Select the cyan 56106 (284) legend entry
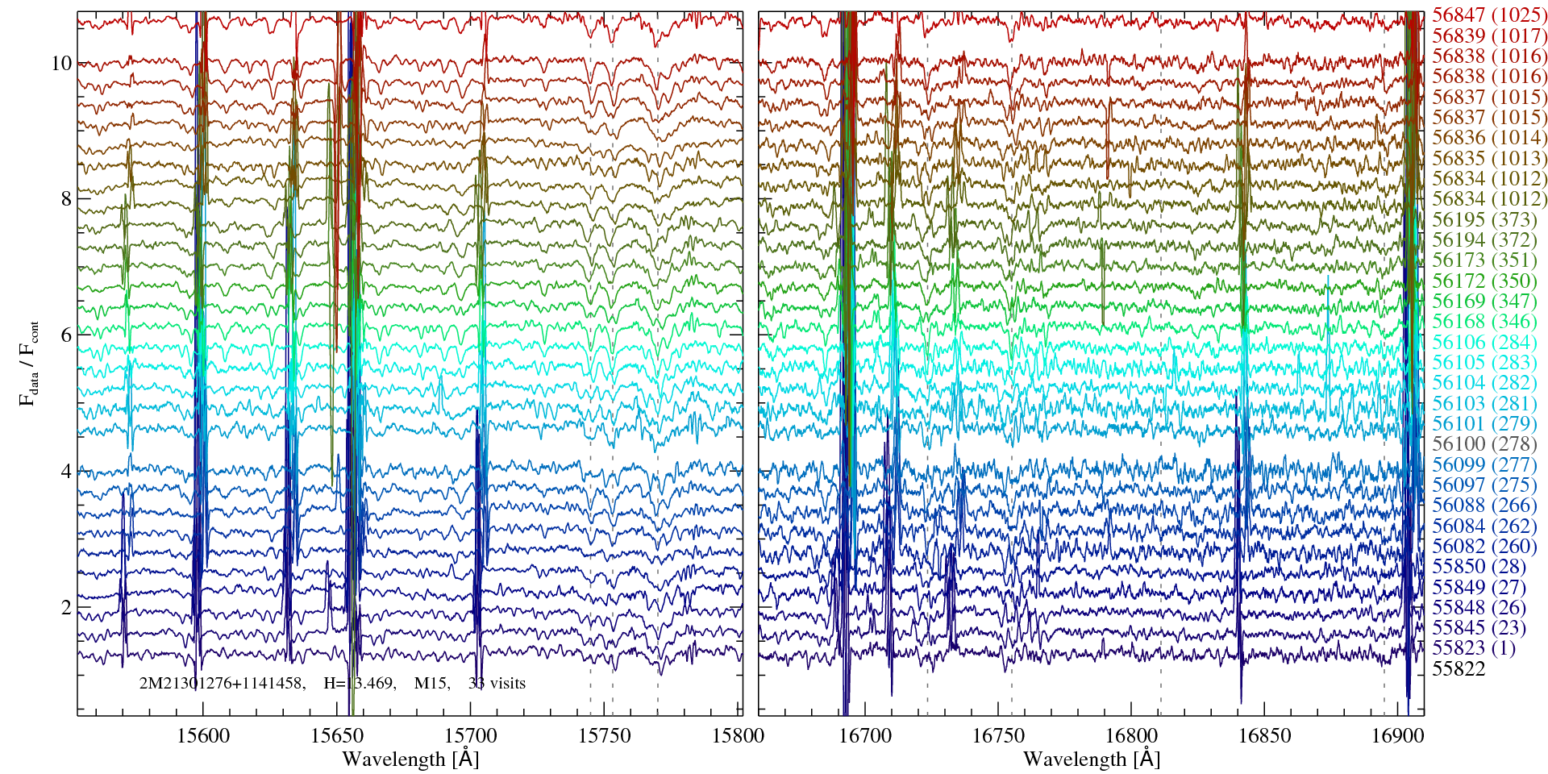This screenshot has width=1548, height=774. click(x=1483, y=342)
